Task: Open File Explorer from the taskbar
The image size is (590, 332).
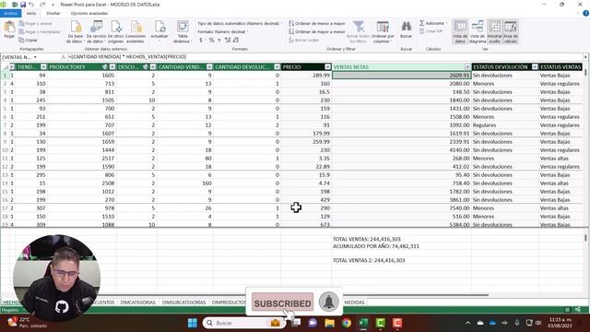Action: [x=330, y=323]
